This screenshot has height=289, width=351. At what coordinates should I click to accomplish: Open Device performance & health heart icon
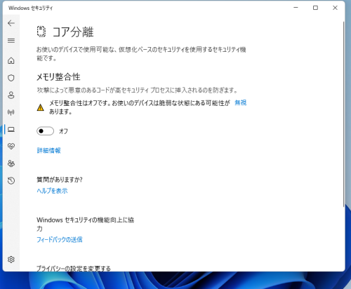pos(11,147)
